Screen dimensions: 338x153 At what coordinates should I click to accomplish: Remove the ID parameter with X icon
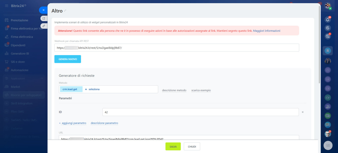coord(303,112)
